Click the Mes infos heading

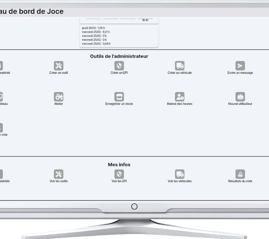click(119, 164)
